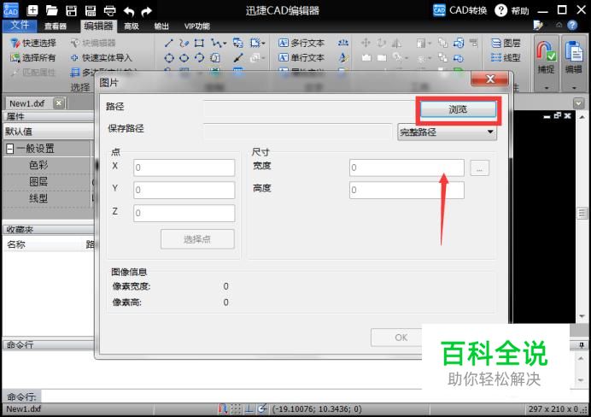The image size is (591, 417).
Task: Click the ellipsis button beside 宽度
Action: point(480,168)
